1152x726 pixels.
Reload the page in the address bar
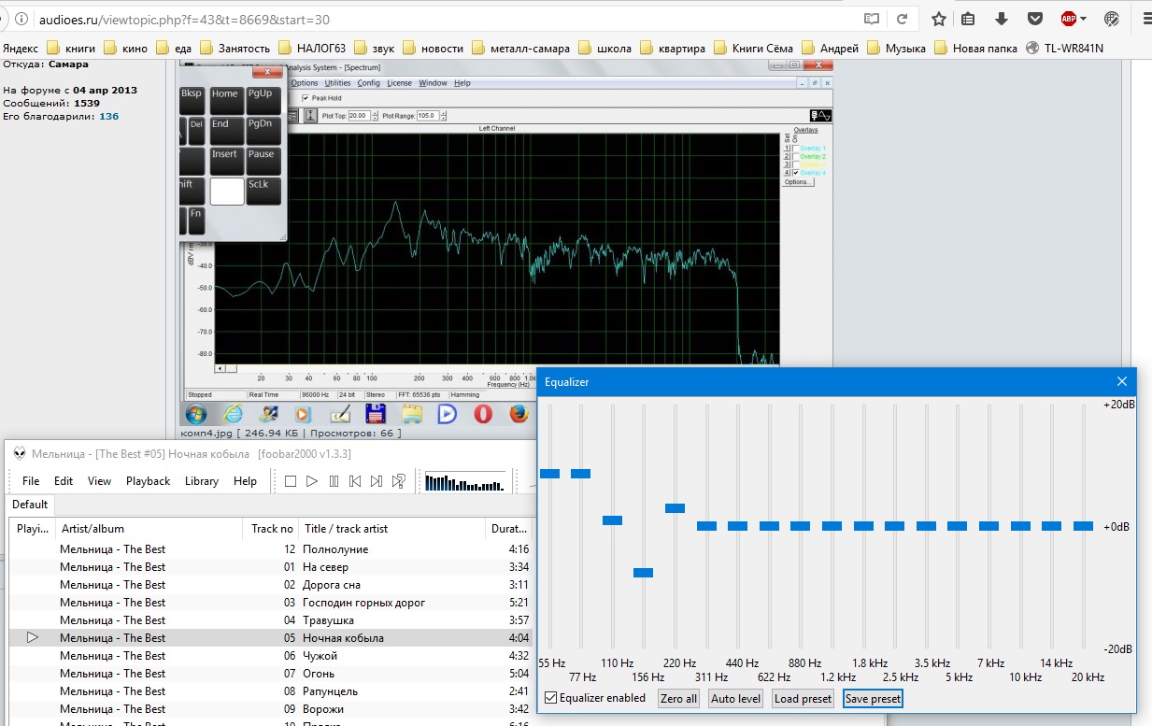902,19
